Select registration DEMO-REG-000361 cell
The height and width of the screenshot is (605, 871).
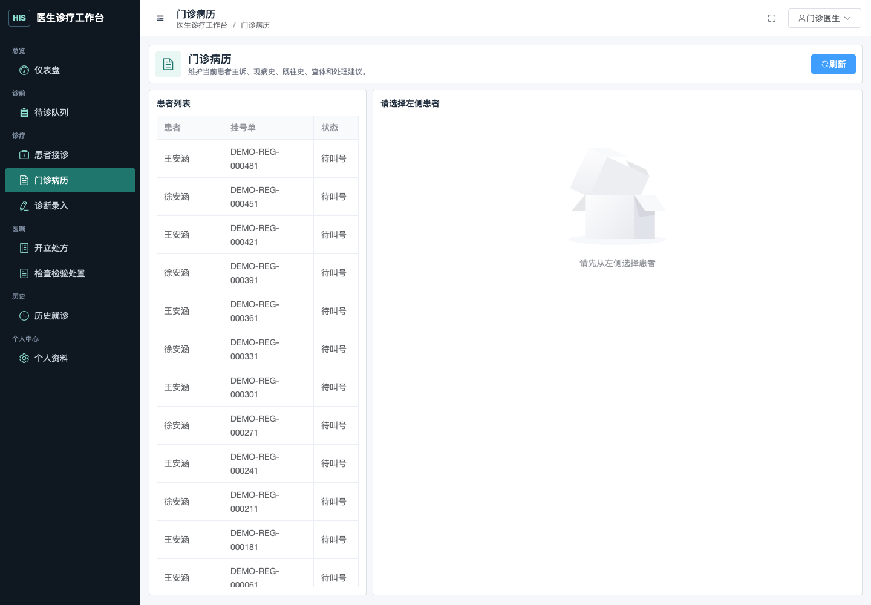pyautogui.click(x=269, y=311)
